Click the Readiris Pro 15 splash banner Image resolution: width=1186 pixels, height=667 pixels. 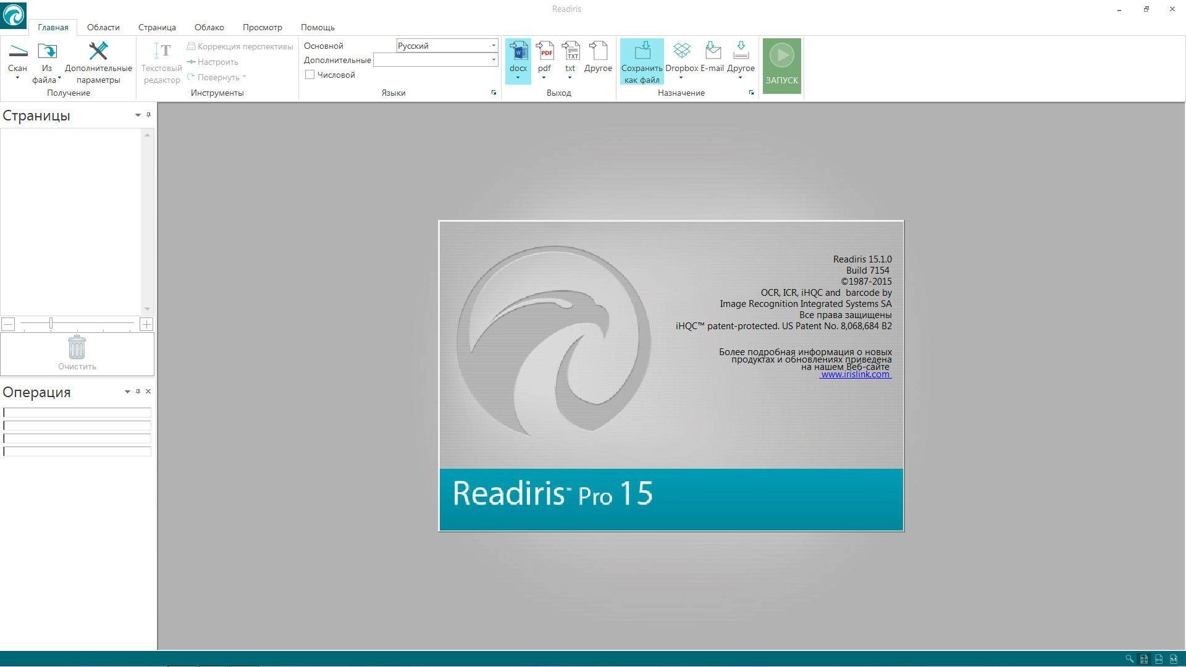tap(671, 500)
